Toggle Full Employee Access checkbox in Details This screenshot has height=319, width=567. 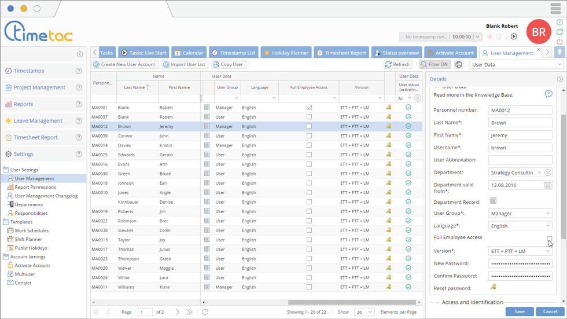(x=549, y=239)
